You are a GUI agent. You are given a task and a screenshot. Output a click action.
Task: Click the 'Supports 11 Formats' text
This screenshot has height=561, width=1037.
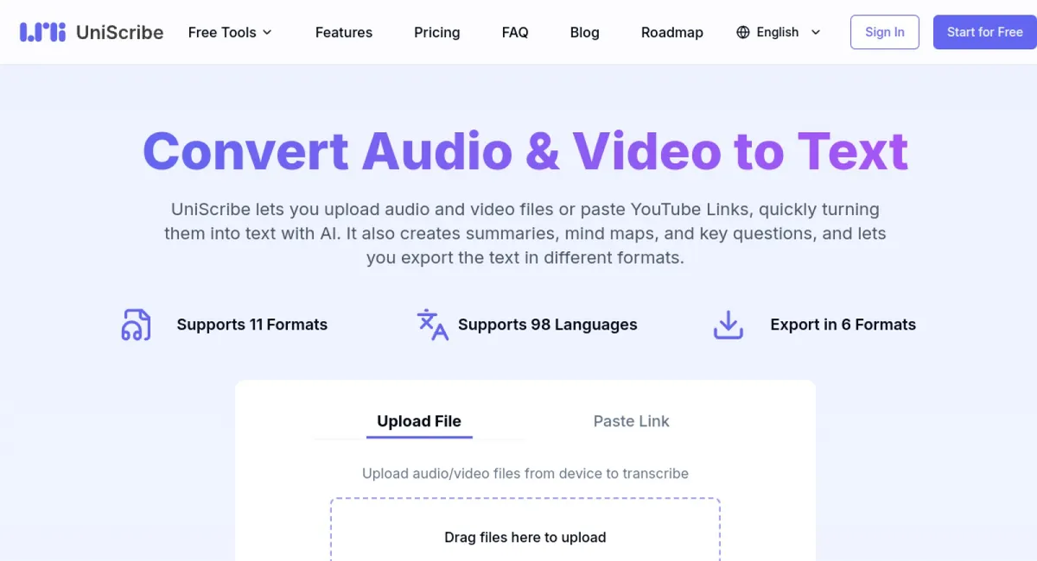click(x=252, y=325)
